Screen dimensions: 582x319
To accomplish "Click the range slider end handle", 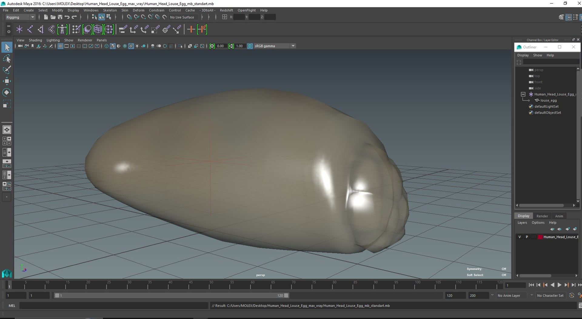I will coord(286,296).
